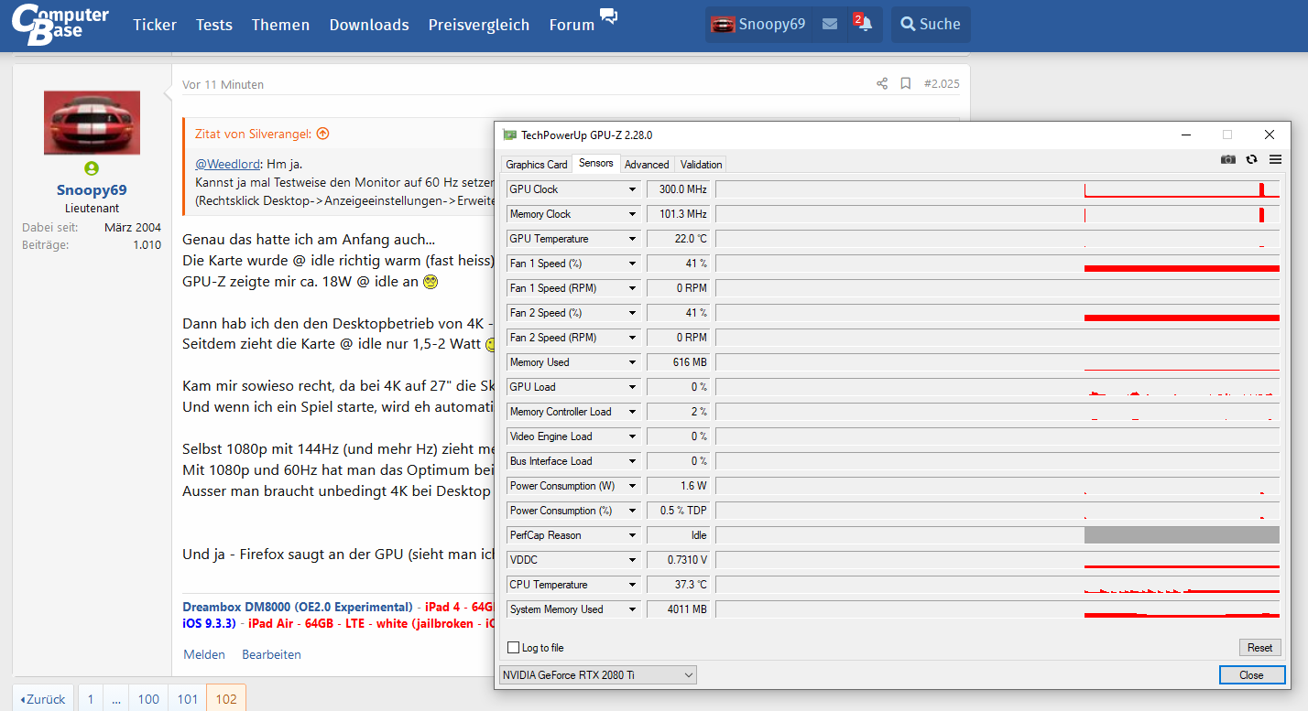The height and width of the screenshot is (711, 1308).
Task: Switch to Advanced tab
Action: coord(647,165)
